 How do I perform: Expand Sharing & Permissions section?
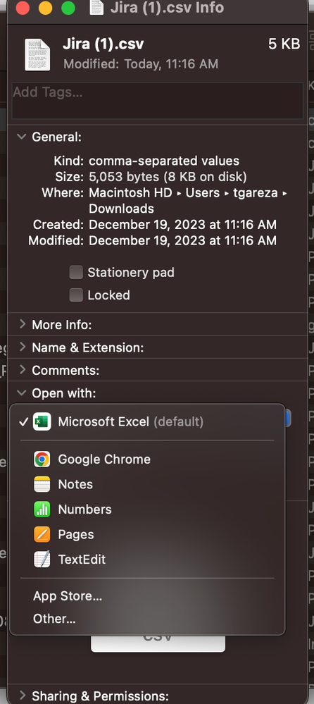pyautogui.click(x=22, y=696)
